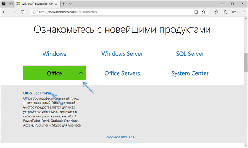Select the heading 'Ознакомьтесь с новейшими продуктами'
The width and height of the screenshot is (248, 148).
coord(122,30)
